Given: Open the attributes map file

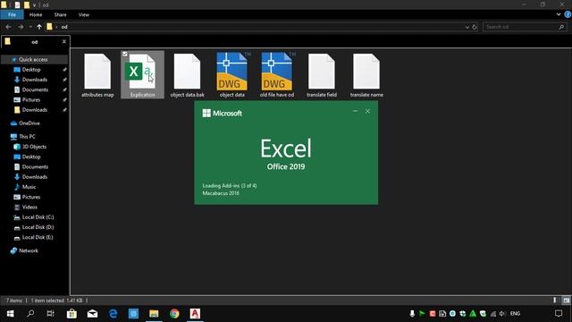Looking at the screenshot, I should 97,75.
